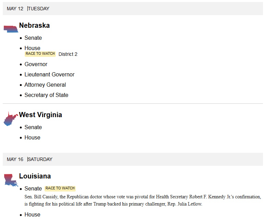Open the Nebraska heading
265x224 pixels.
tap(34, 25)
